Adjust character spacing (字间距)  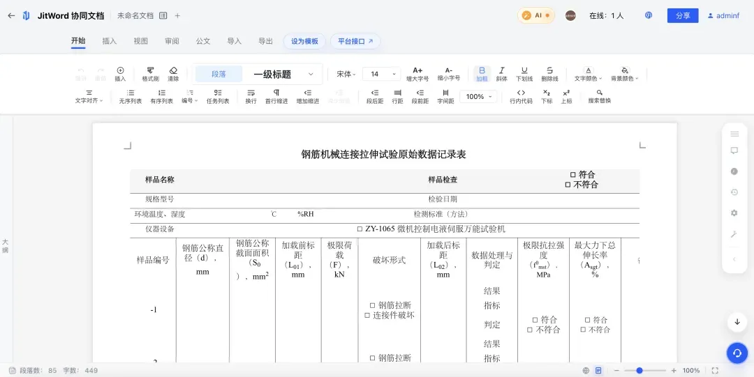click(x=445, y=97)
